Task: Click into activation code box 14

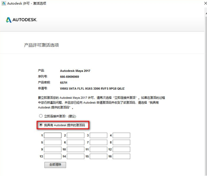Action: 76,156
